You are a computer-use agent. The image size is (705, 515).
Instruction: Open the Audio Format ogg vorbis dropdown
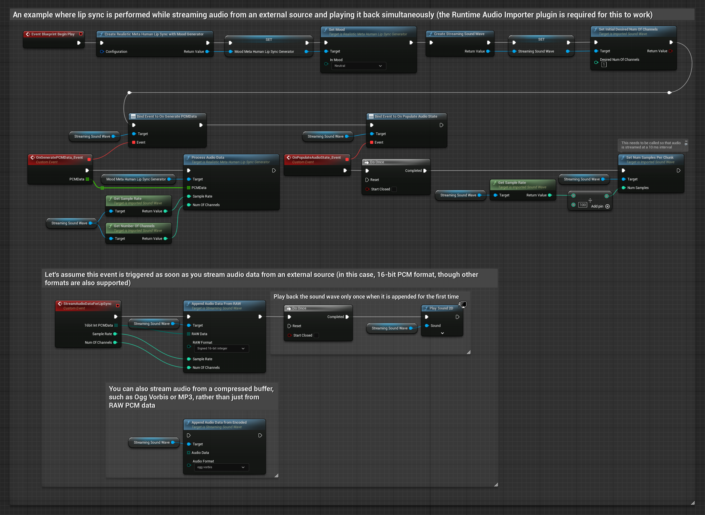coord(221,467)
